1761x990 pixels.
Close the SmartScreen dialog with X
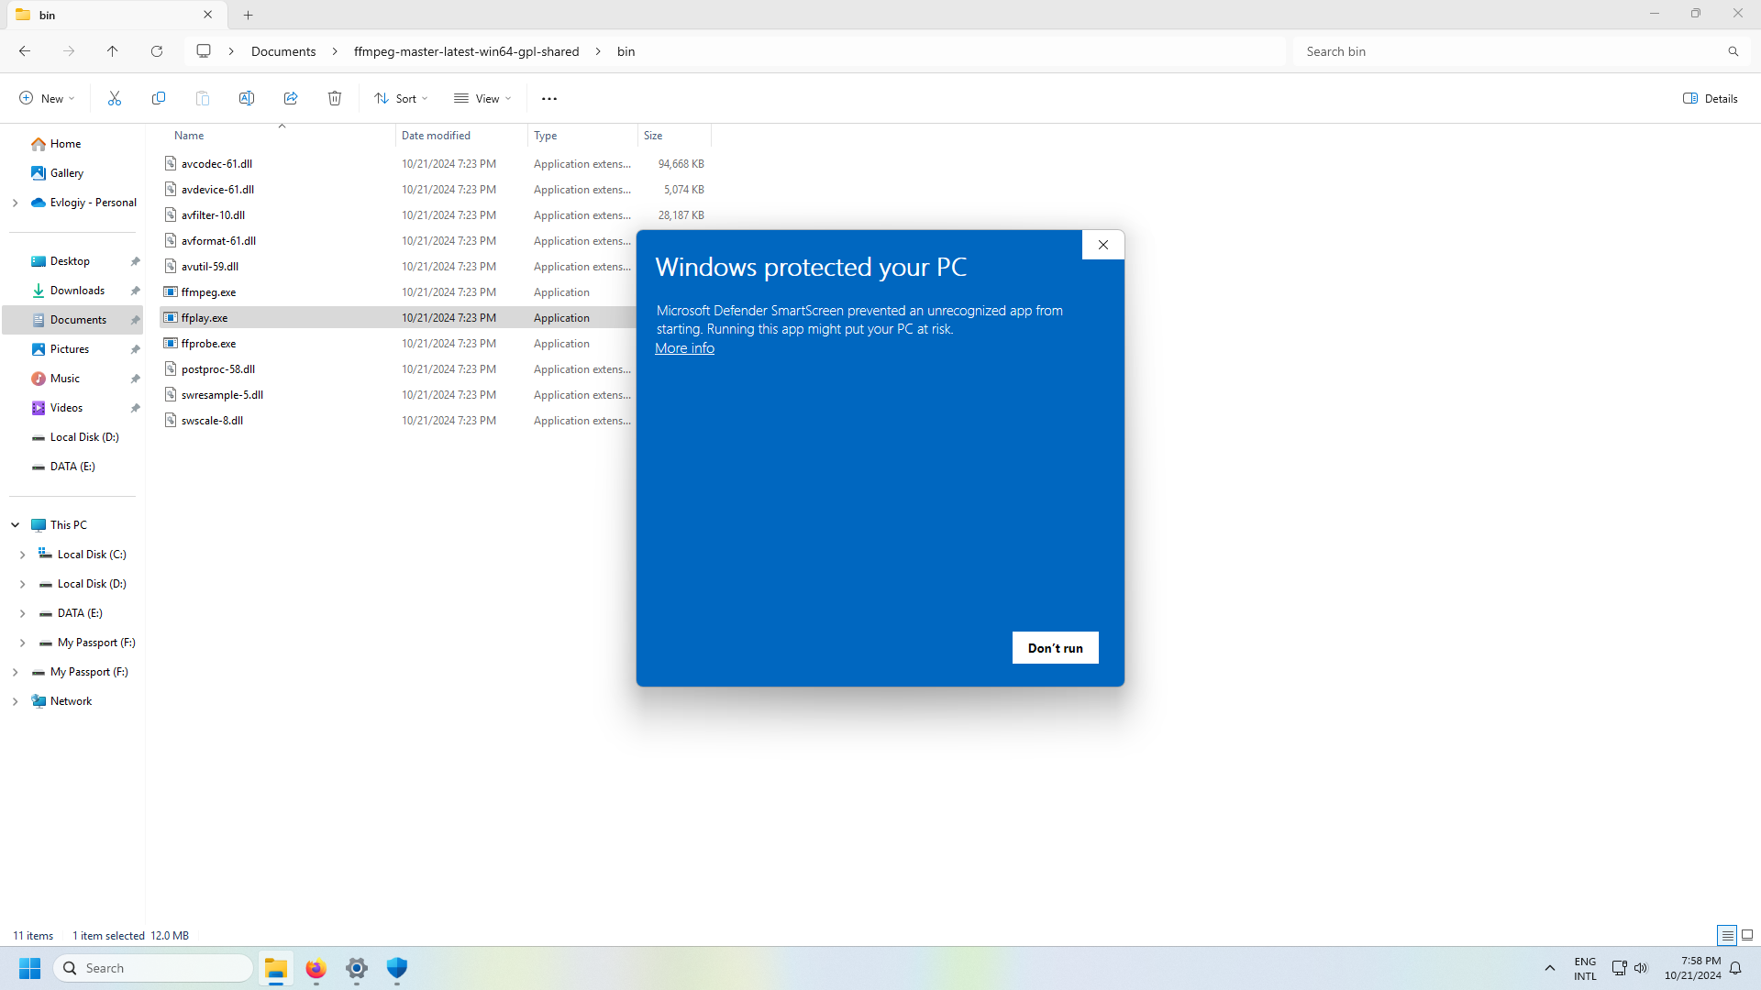coord(1103,245)
